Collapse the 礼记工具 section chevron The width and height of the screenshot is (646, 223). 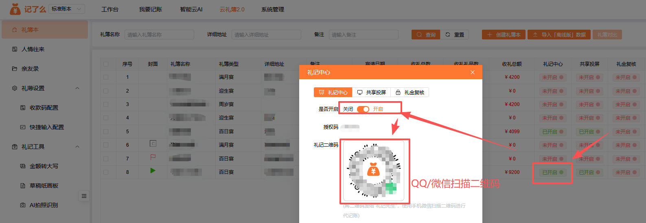(x=77, y=147)
